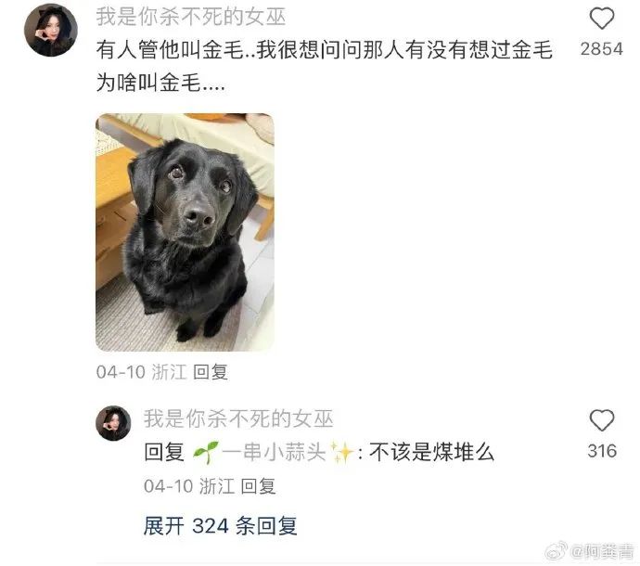
Task: Select the comment text about 金毛
Action: click(x=325, y=66)
